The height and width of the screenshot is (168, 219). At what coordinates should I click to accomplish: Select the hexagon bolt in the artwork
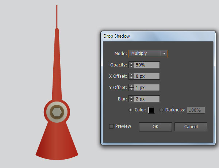click(x=57, y=112)
